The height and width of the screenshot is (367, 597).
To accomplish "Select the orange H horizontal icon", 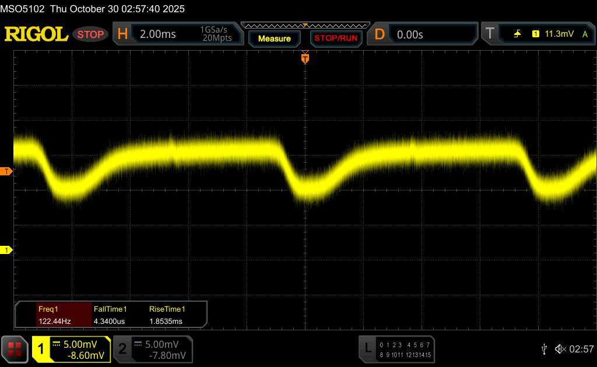I will (122, 34).
